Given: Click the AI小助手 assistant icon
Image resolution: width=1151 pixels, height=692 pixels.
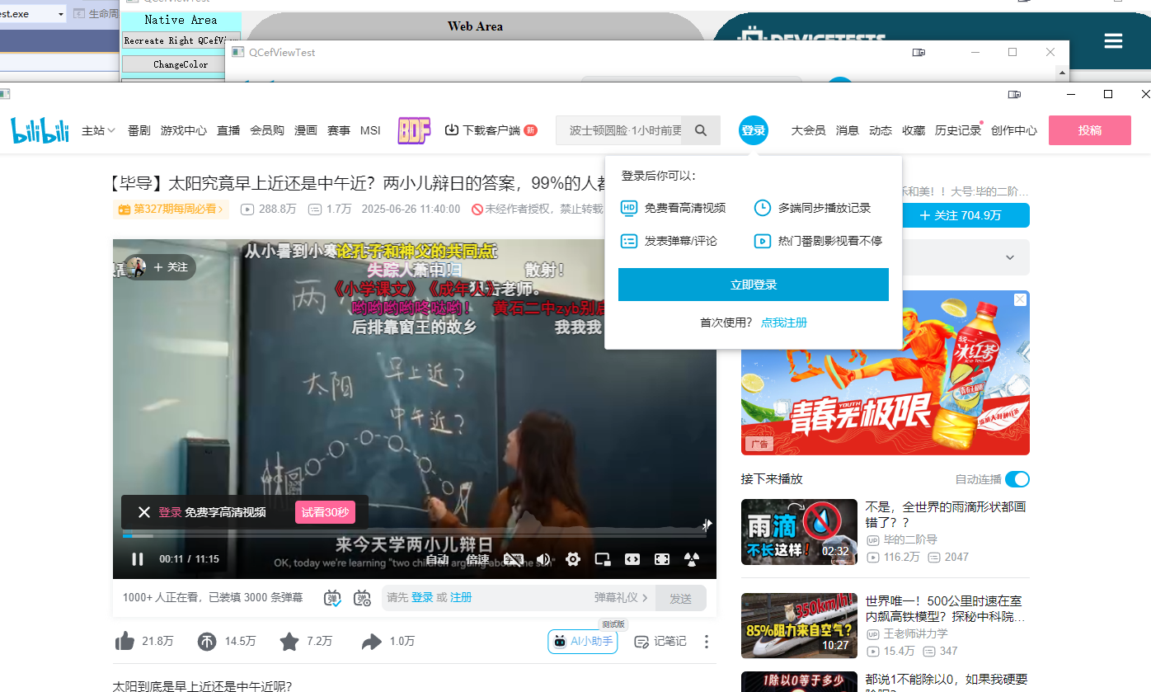Looking at the screenshot, I should pyautogui.click(x=582, y=641).
